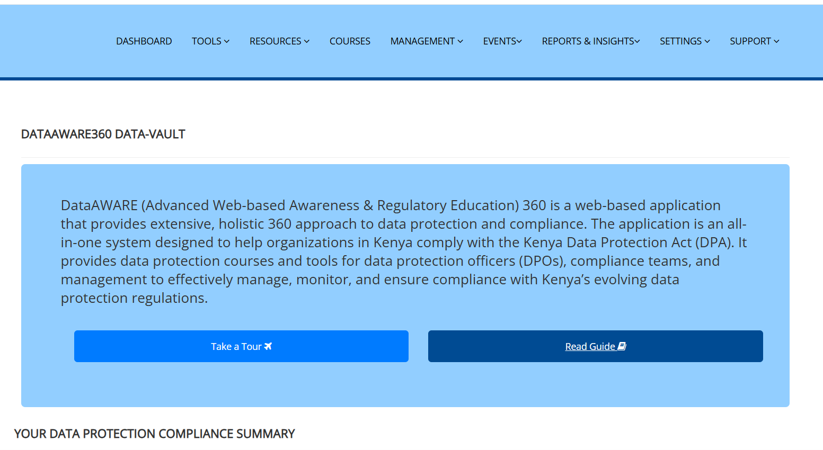
Task: Click the book icon beside Read Guide
Action: tap(622, 346)
